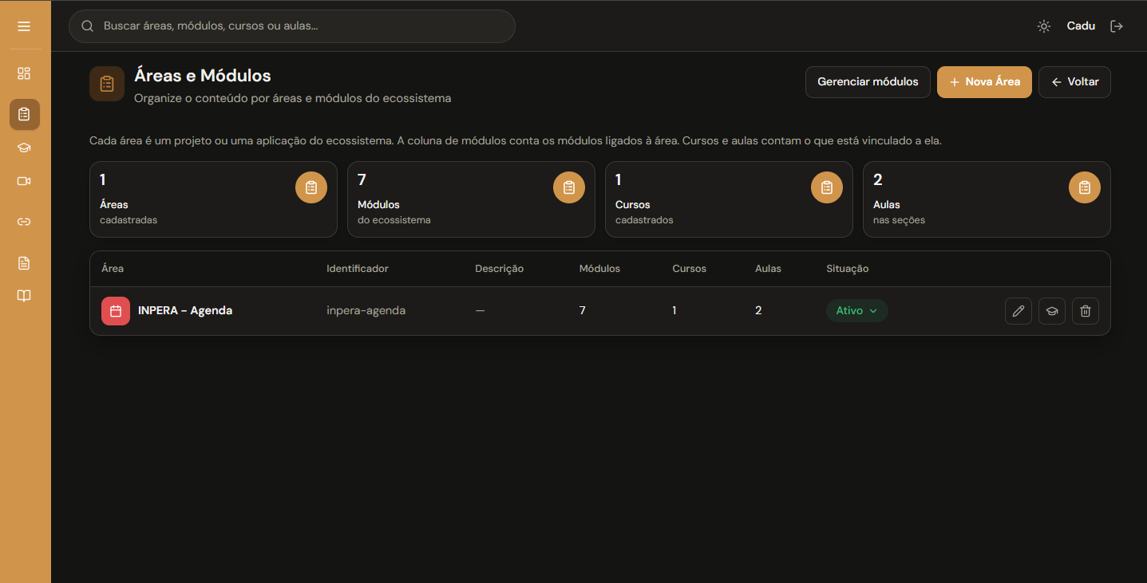Screen dimensions: 1147x583
Task: Select the clipboard areas icon in sidebar
Action: [25, 114]
